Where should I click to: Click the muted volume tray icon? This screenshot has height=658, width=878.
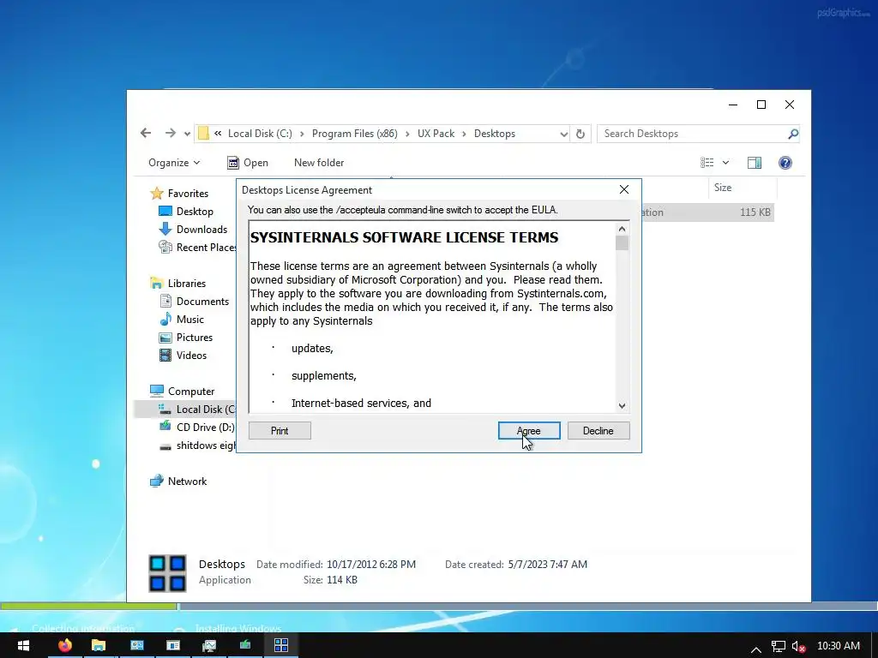pos(799,647)
